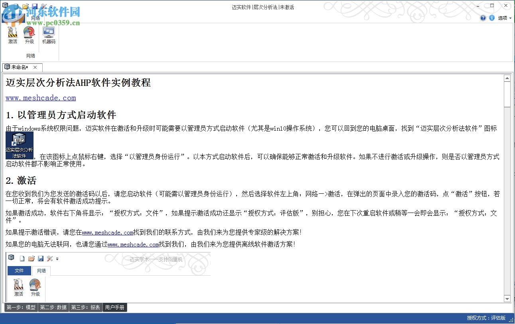Visit the www.meshcade.com link

click(x=40, y=98)
